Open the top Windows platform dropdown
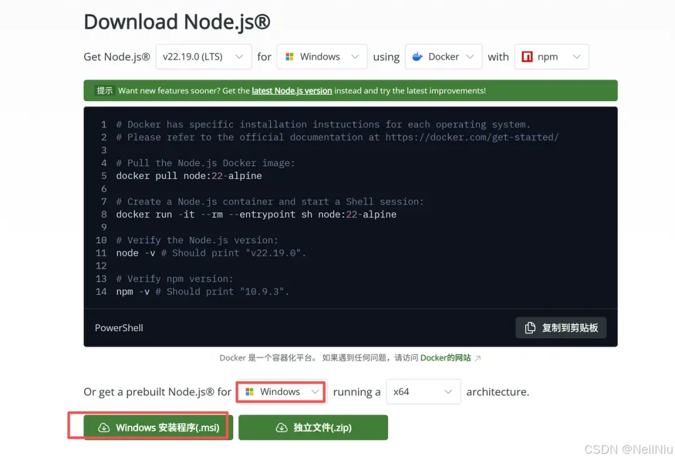Screen dimensions: 675x460 click(x=322, y=57)
